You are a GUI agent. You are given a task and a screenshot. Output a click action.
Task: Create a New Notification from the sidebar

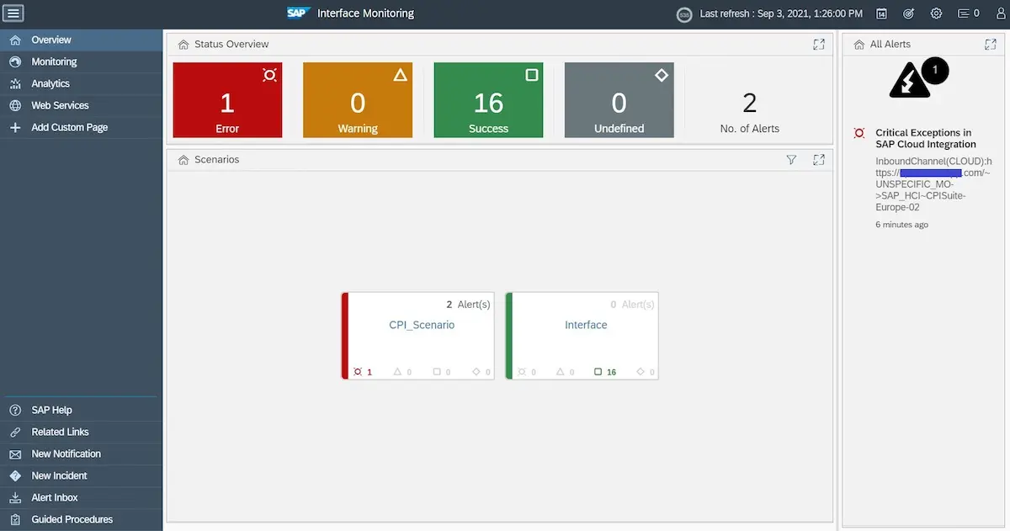82,454
